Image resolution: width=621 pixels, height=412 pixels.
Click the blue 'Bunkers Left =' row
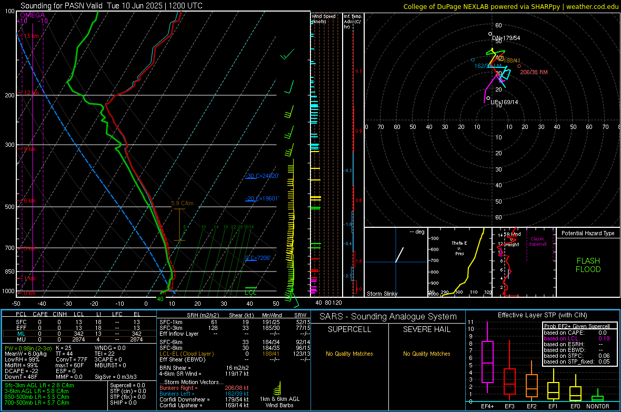click(x=204, y=394)
